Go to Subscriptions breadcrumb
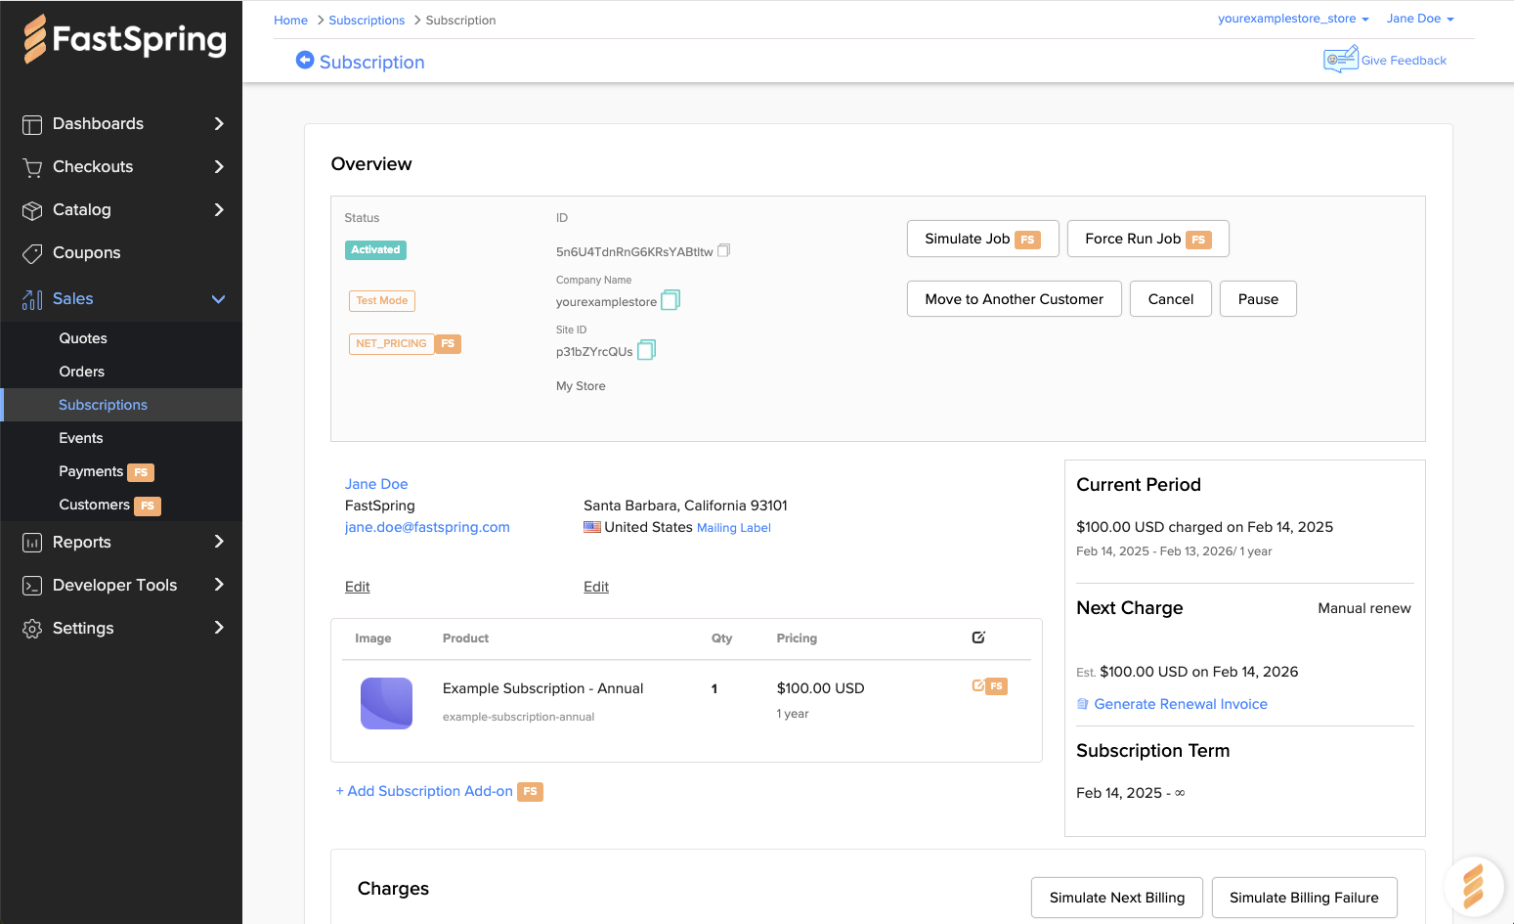Image resolution: width=1514 pixels, height=924 pixels. 367,21
